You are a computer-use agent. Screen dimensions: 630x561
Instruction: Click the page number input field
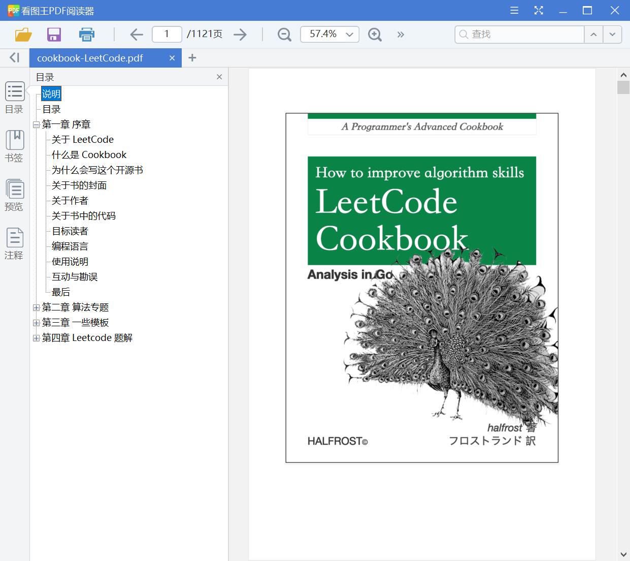pyautogui.click(x=167, y=34)
